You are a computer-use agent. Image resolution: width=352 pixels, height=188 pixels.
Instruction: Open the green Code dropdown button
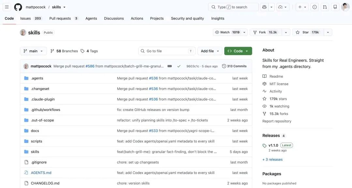pyautogui.click(x=238, y=51)
